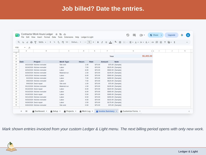Click the Add sheet plus button
The image size is (206, 155).
coord(21,111)
